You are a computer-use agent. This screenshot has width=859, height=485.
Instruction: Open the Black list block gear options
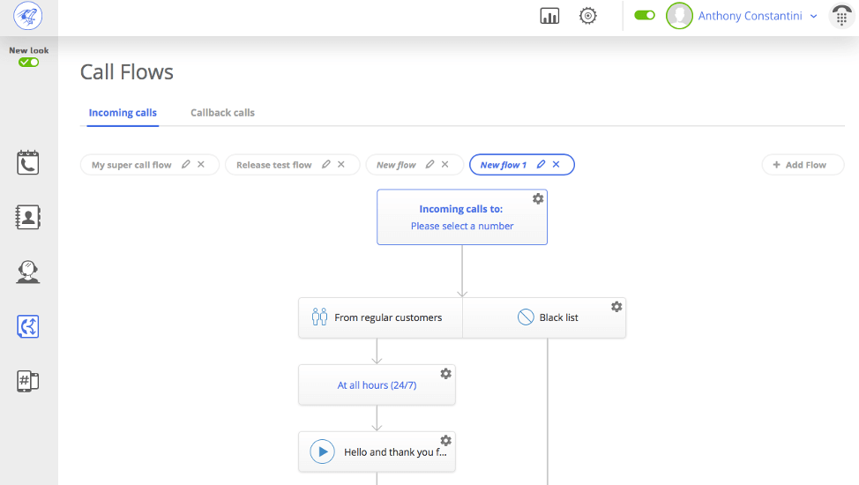tap(616, 307)
